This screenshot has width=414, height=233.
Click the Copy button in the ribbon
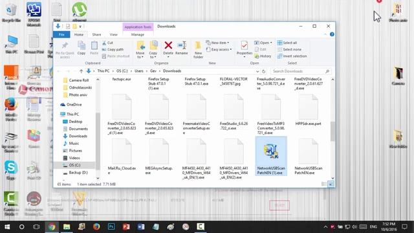coord(82,48)
